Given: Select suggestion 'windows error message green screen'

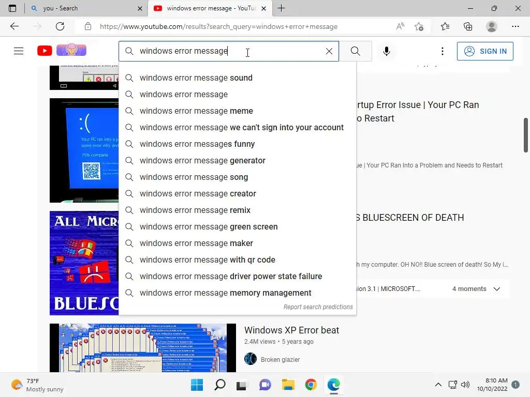Looking at the screenshot, I should pyautogui.click(x=237, y=226).
